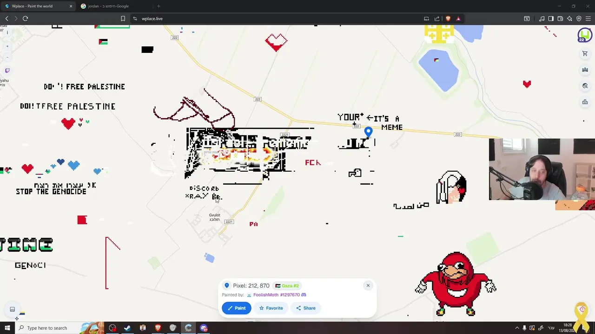Toggle the browser sidebar panel icon

pos(551,19)
